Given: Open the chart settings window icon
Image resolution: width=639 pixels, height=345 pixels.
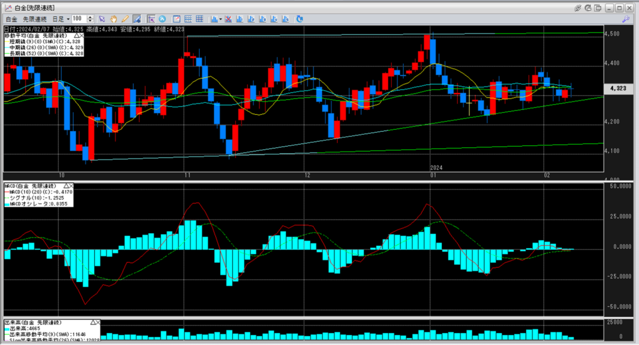Looking at the screenshot, I should (177, 19).
